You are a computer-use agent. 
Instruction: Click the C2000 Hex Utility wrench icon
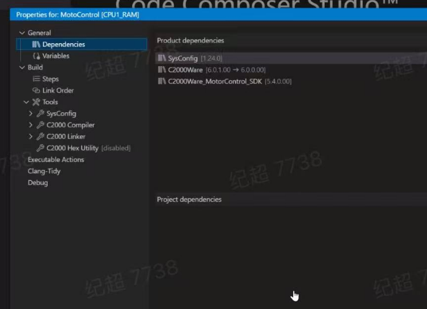41,148
